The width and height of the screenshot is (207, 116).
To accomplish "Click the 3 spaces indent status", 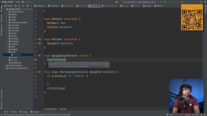I will coord(188,115).
